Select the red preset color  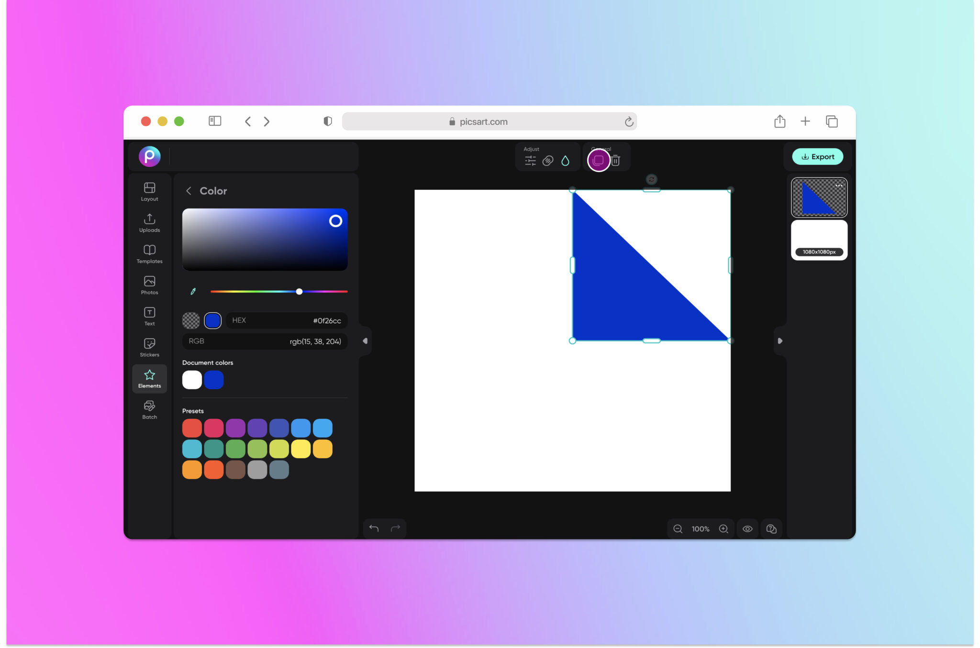coord(191,427)
